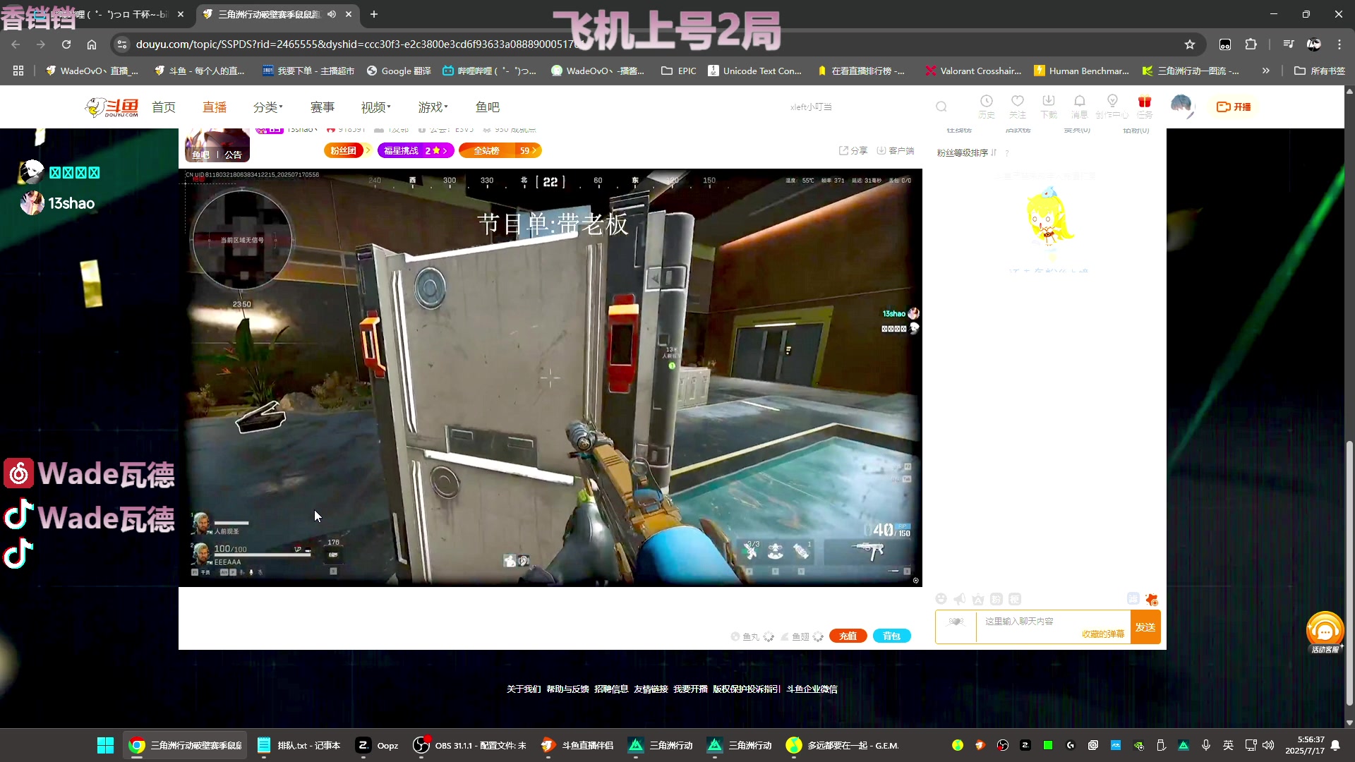
Task: Open the user avatar in Douyu header
Action: (1181, 106)
